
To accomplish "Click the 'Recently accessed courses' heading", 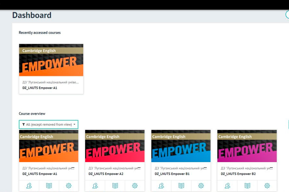I will point(39,33).
